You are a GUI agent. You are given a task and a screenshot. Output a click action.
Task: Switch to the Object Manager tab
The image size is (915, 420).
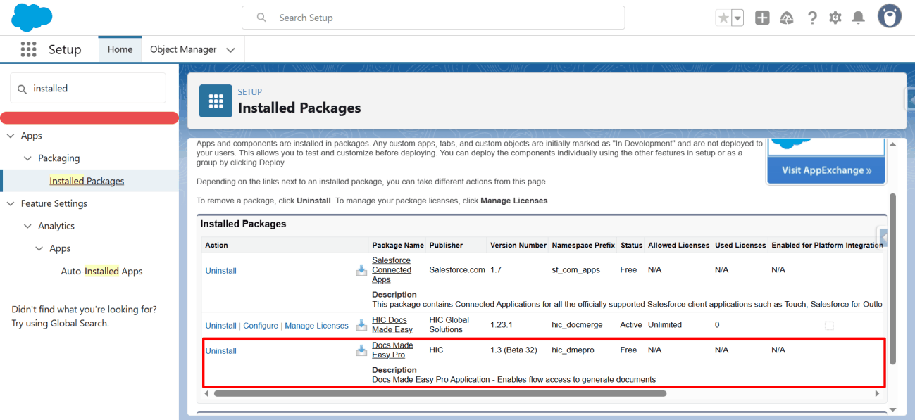183,49
